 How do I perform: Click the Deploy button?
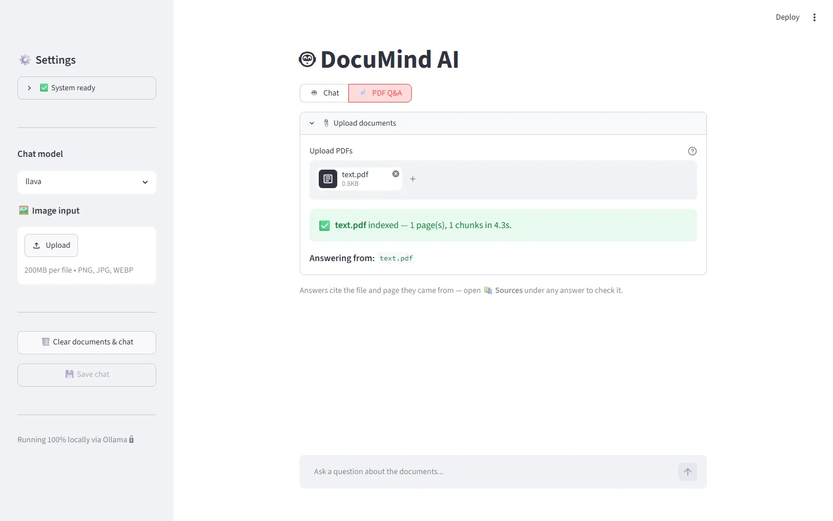pos(787,17)
